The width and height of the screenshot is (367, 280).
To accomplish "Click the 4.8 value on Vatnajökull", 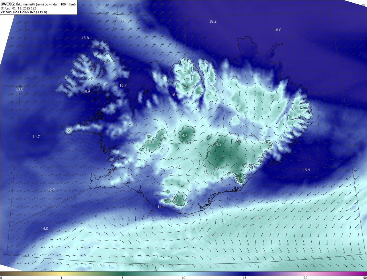I will click(x=219, y=145).
